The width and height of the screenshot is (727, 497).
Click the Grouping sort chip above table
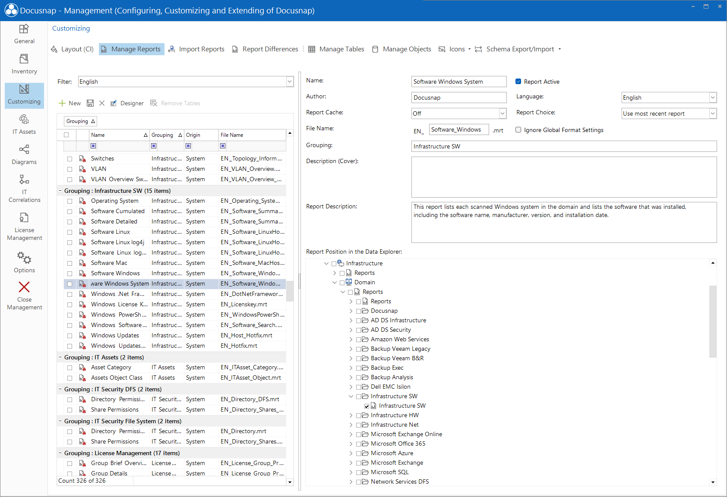tap(80, 121)
